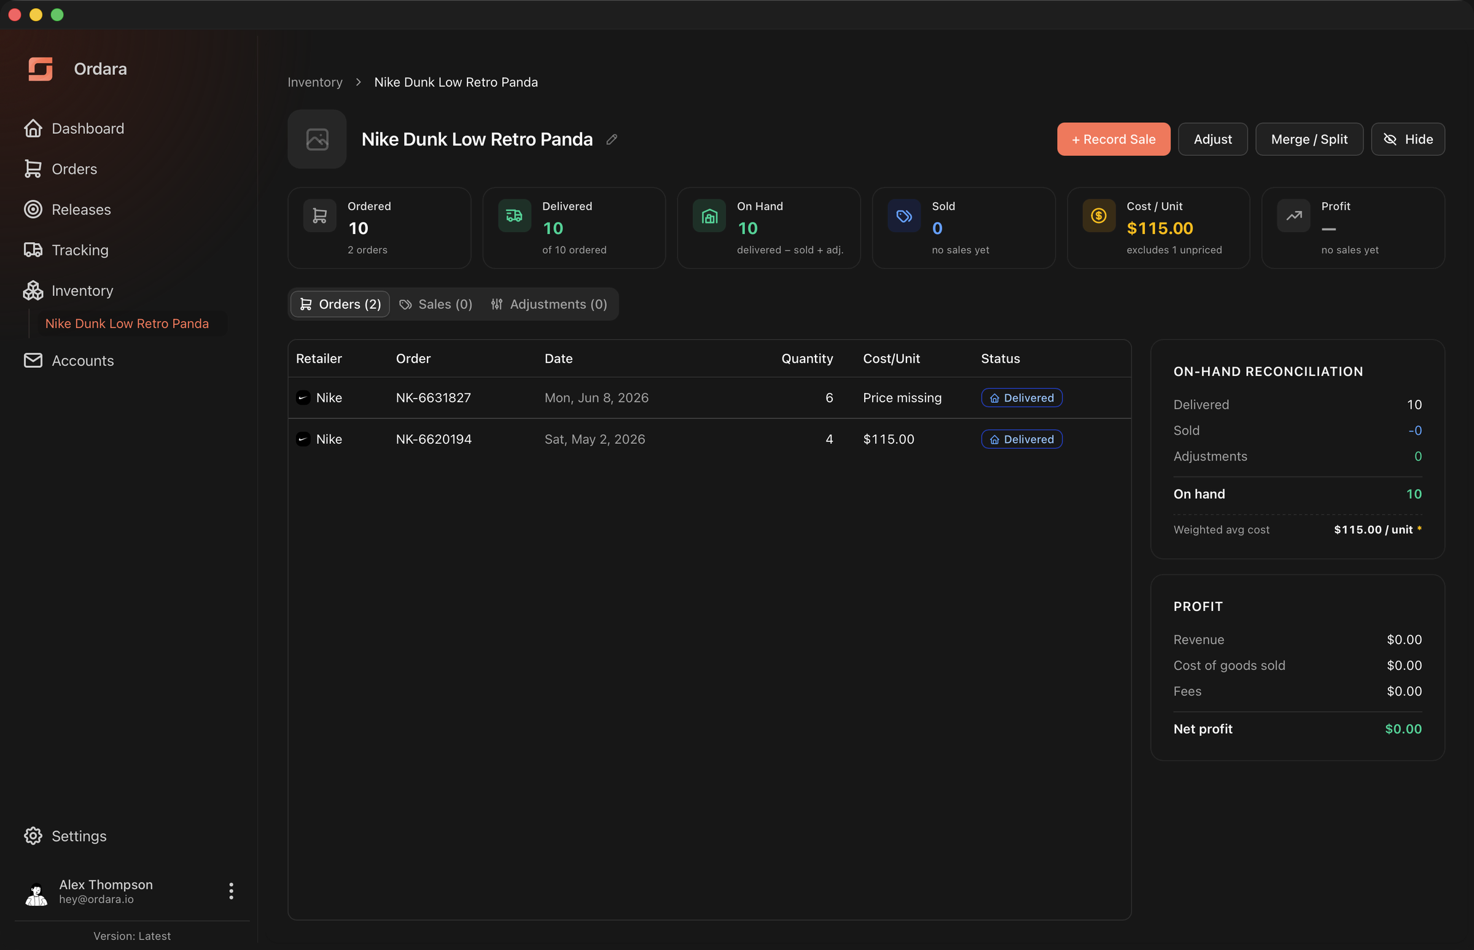Screen dimensions: 1474x950
Task: Click the Net profit $0.00 value
Action: (x=1403, y=728)
